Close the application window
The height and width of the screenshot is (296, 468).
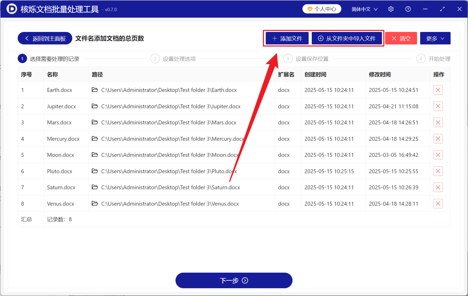click(x=459, y=9)
